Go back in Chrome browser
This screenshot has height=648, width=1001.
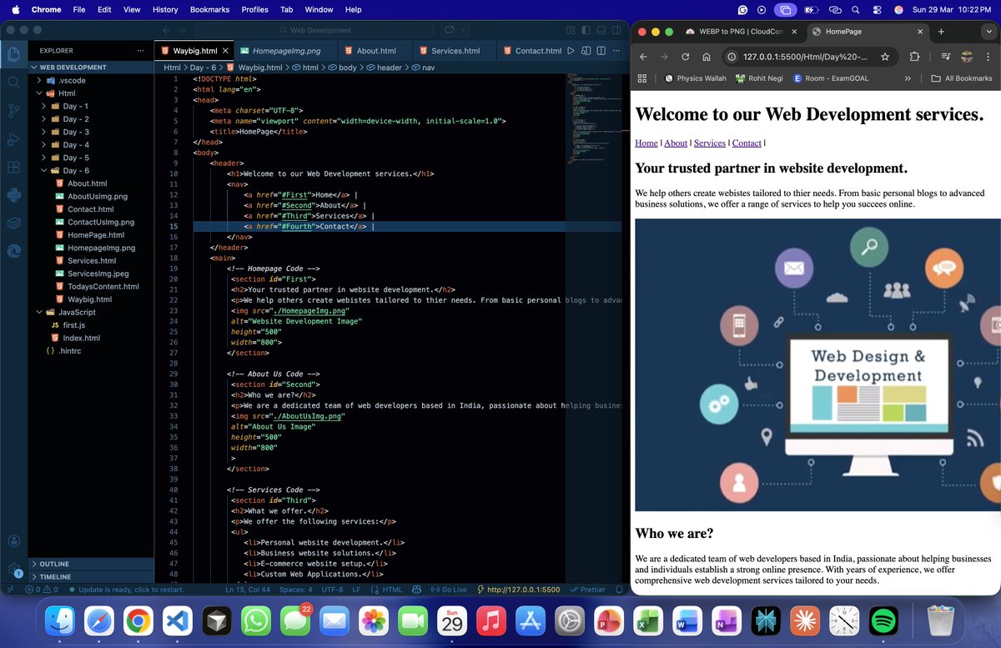coord(643,57)
